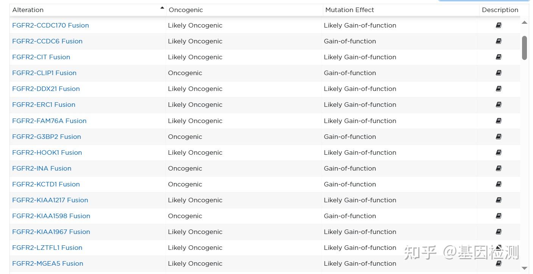Show description icon for FGFR2-G3BP2 Fusion

[499, 137]
